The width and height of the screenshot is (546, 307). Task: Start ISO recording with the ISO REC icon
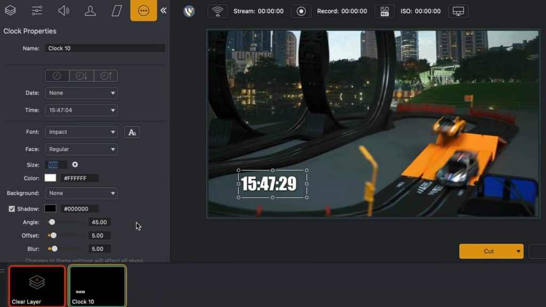(384, 11)
